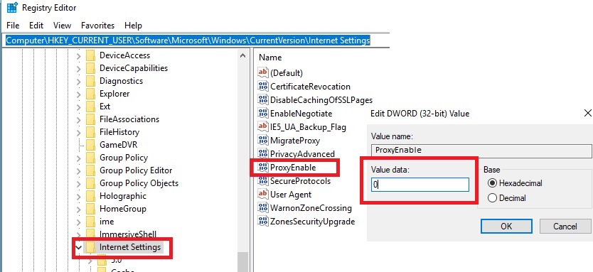Confirm the DWORD edit with OK
This screenshot has height=272, width=593.
tap(506, 227)
